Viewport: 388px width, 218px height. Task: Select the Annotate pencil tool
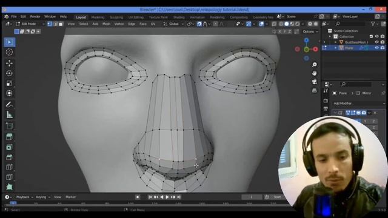pos(10,105)
